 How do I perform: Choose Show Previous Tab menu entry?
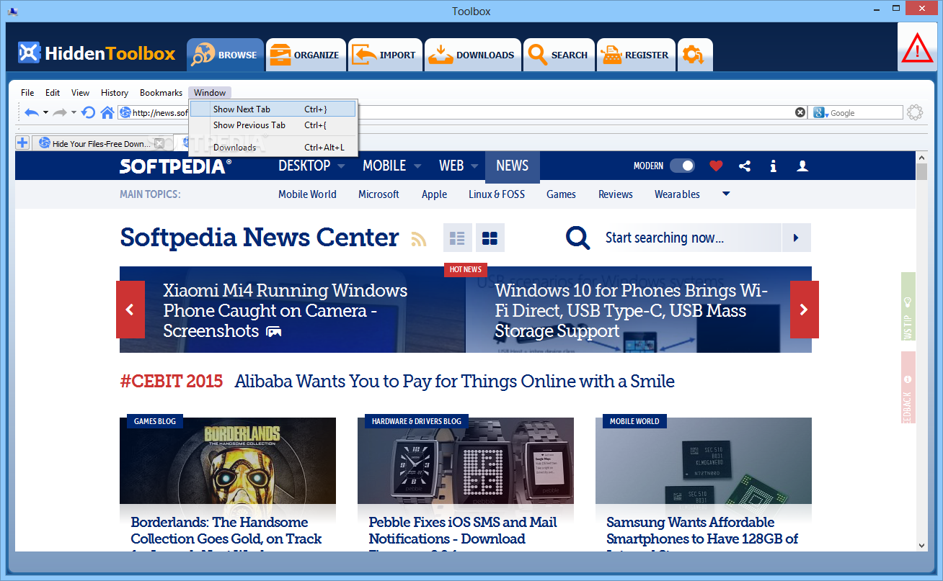pyautogui.click(x=273, y=125)
